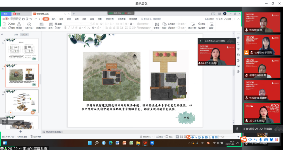The height and width of the screenshot is (150, 283).
Task: Open the Design (设计) ribbon tab
Action: tap(61, 19)
